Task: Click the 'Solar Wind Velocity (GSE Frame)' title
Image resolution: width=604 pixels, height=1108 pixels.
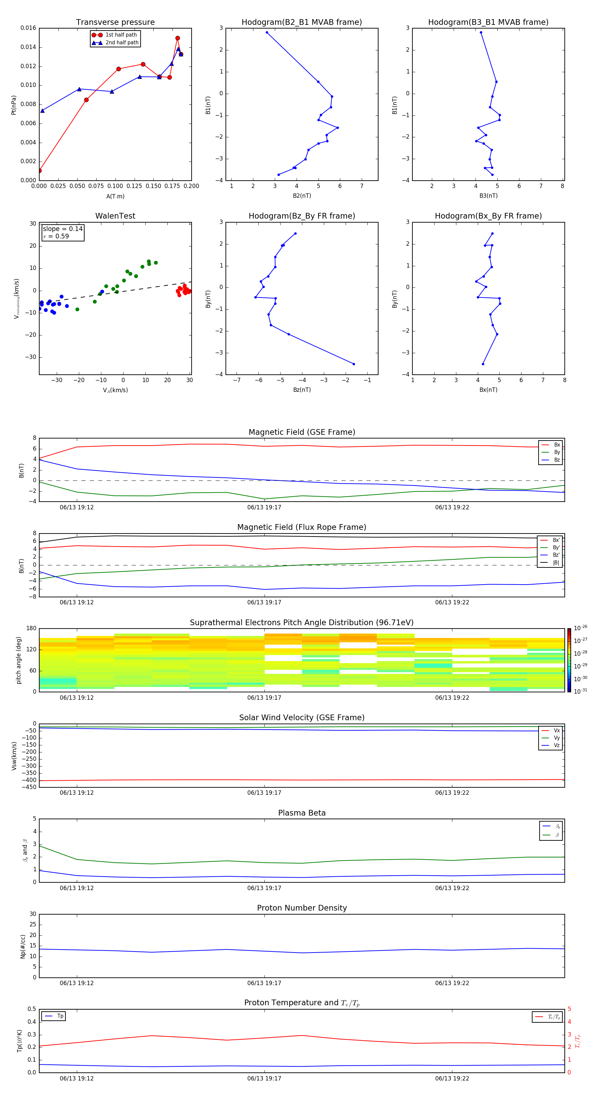Action: [302, 718]
